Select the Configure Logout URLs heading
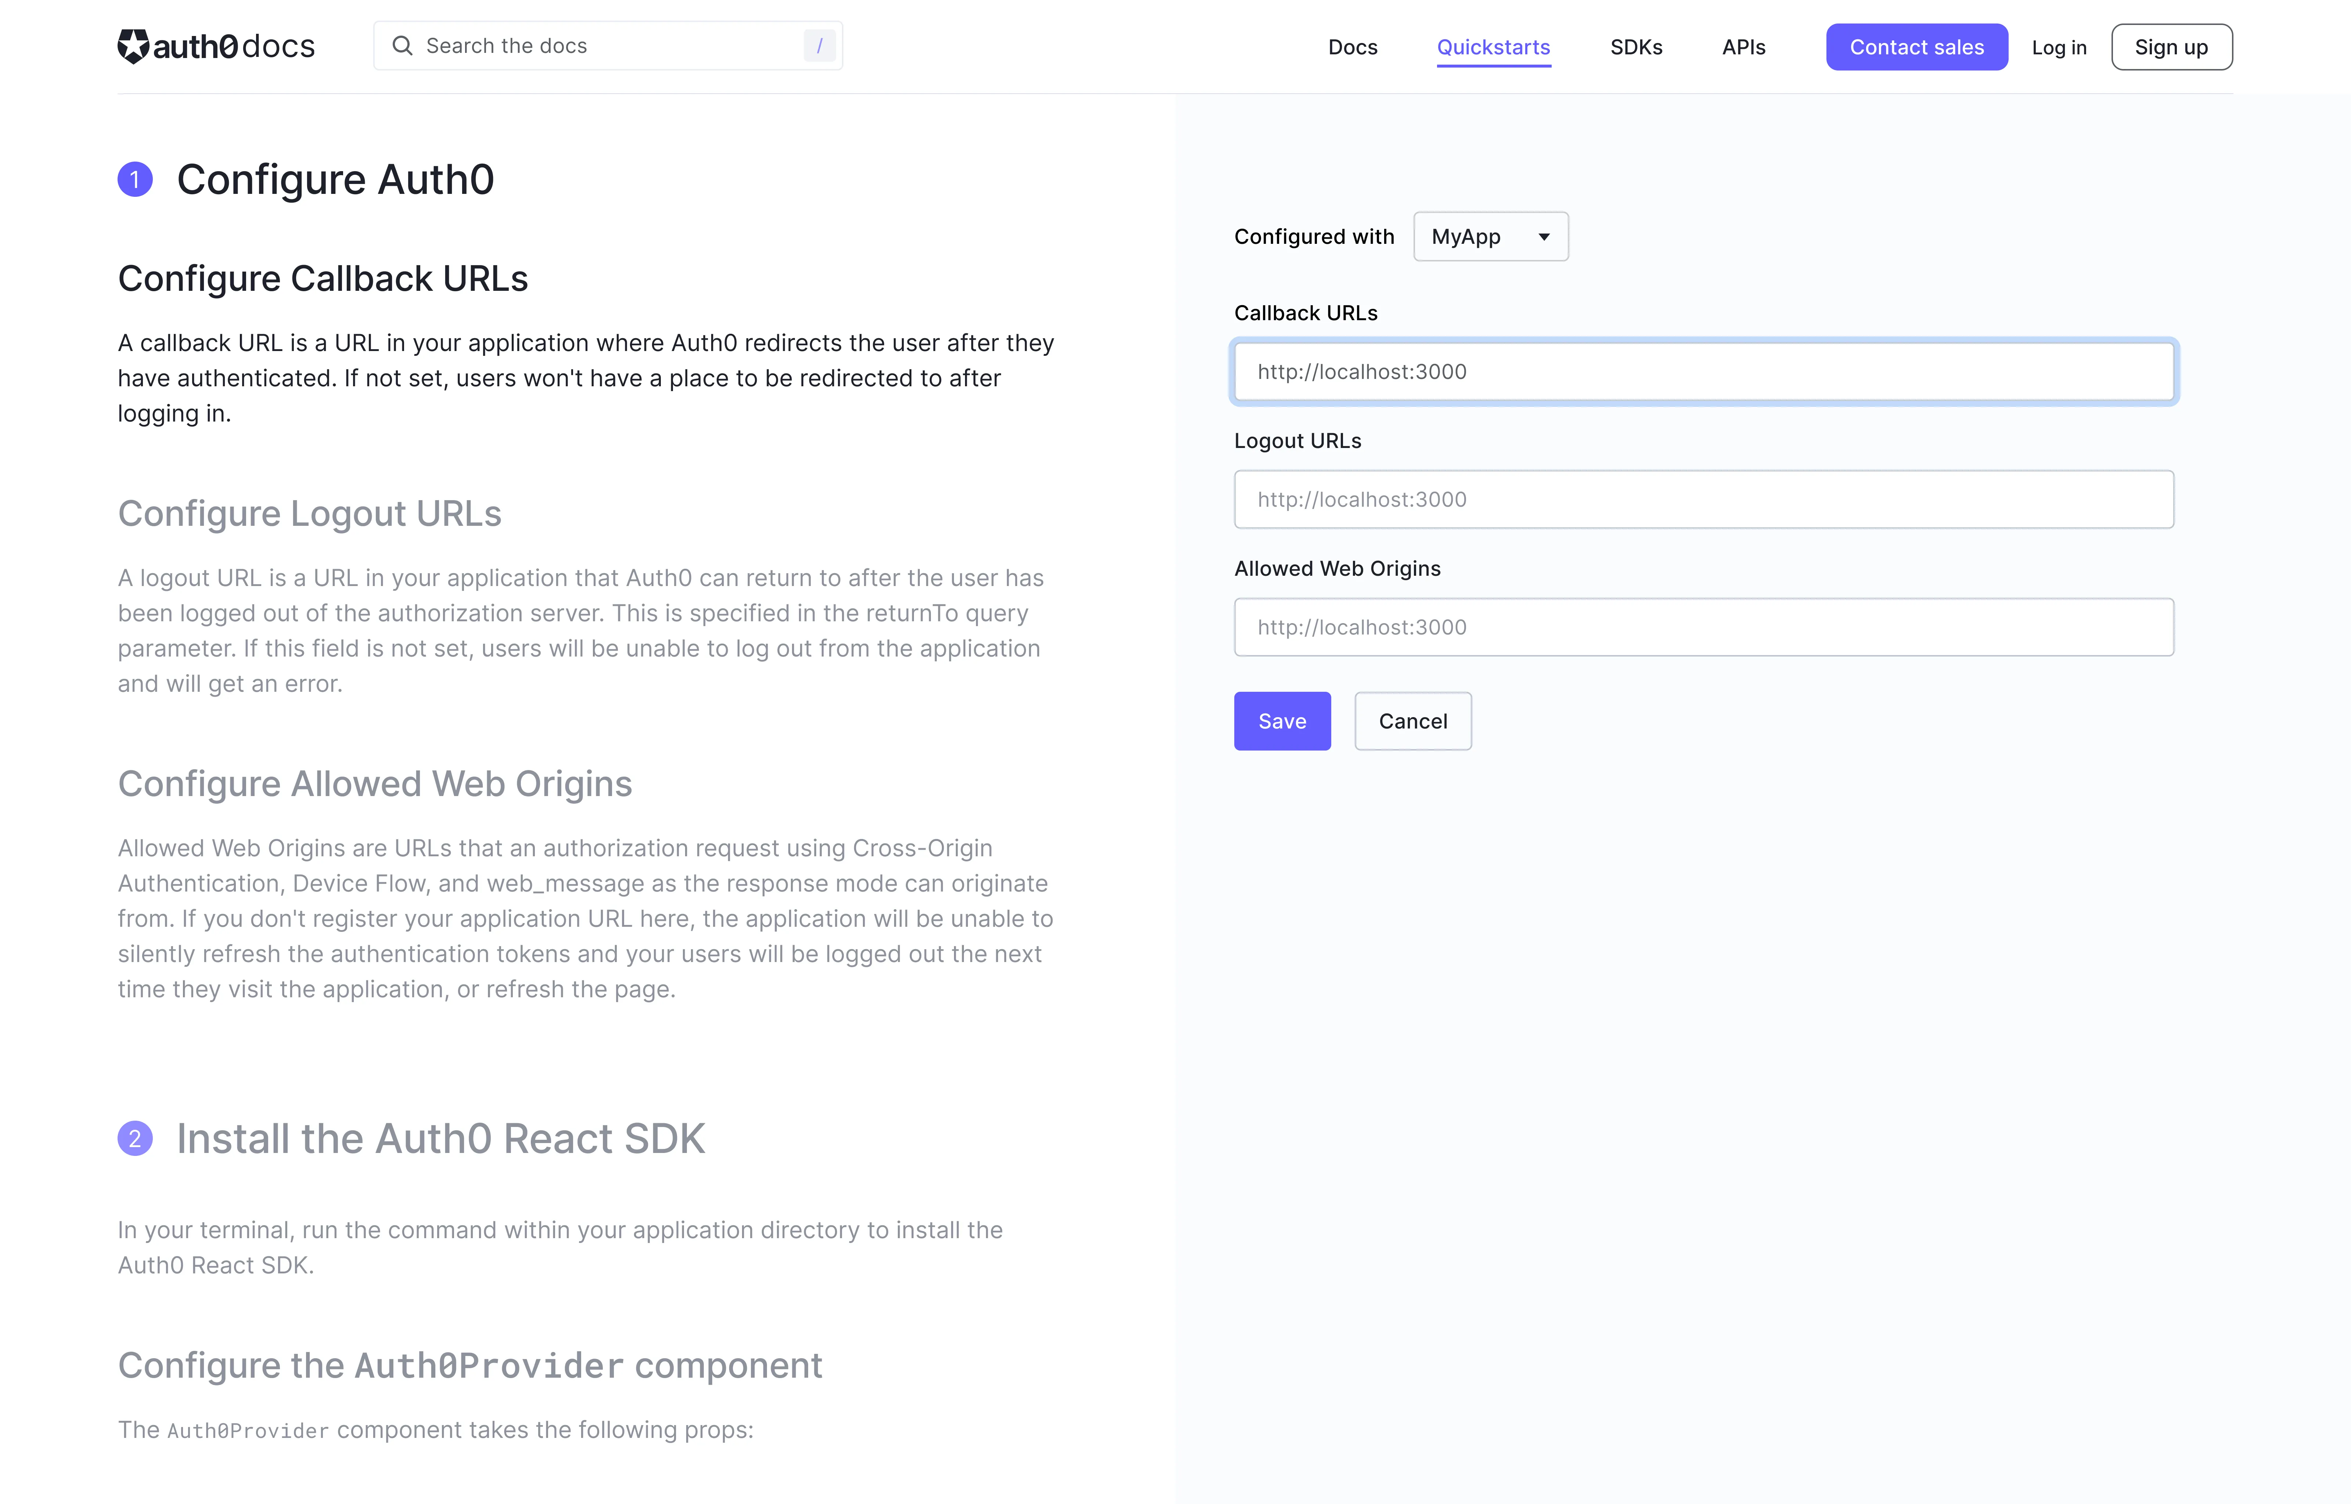 (310, 514)
